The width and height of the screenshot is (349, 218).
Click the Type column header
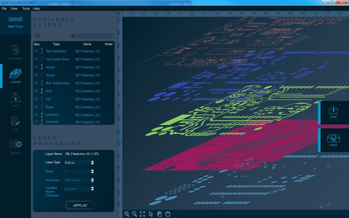coord(56,44)
